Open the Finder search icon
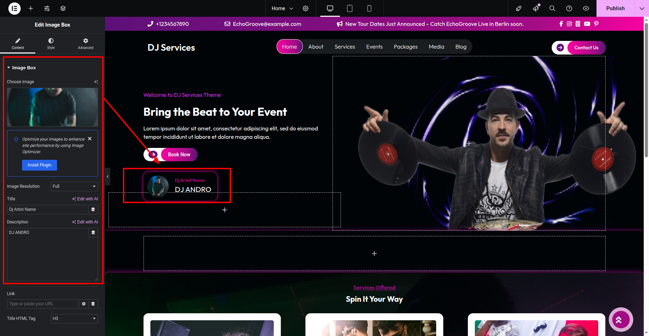Image resolution: width=649 pixels, height=336 pixels. click(x=552, y=8)
